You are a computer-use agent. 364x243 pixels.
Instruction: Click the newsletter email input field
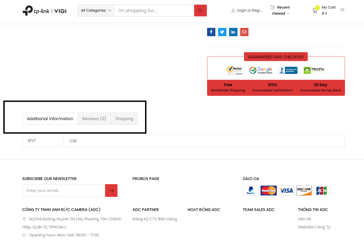pyautogui.click(x=64, y=190)
